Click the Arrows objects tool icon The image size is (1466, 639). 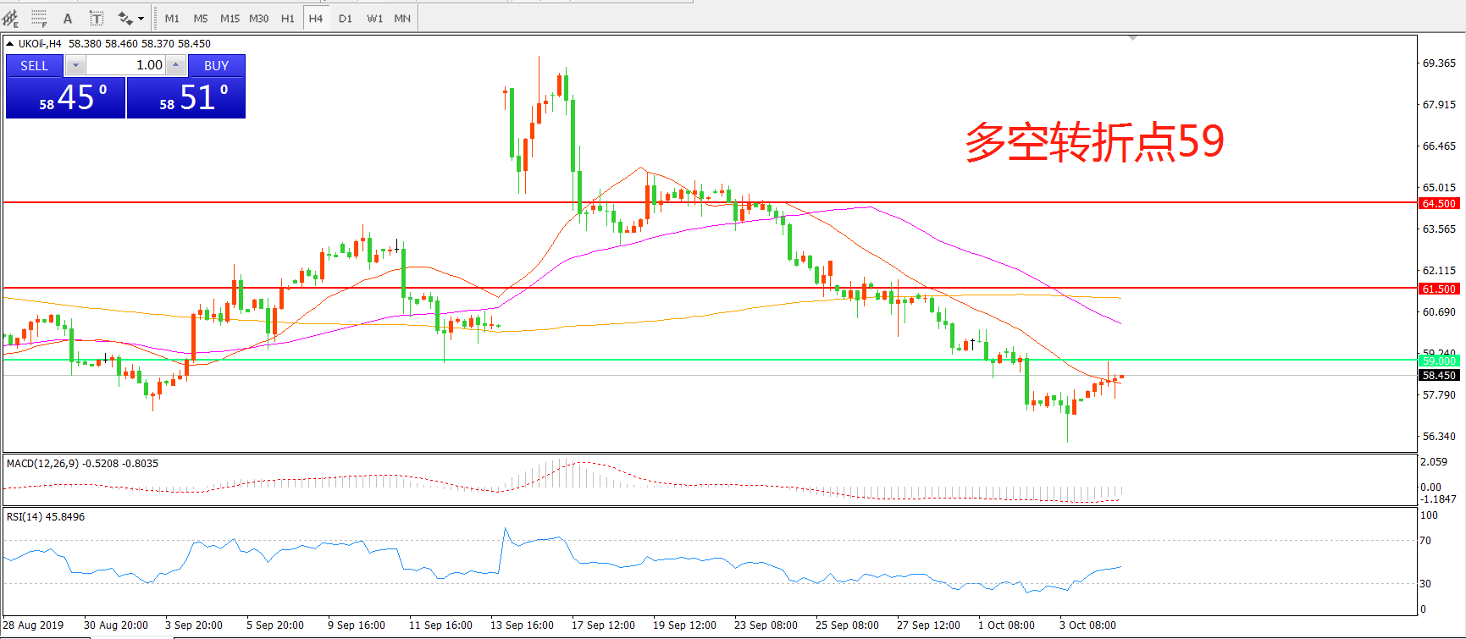coord(125,18)
